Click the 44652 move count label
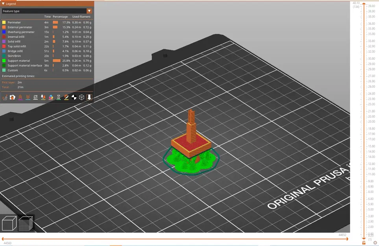Screen dimensions: 379x246 tap(342, 235)
